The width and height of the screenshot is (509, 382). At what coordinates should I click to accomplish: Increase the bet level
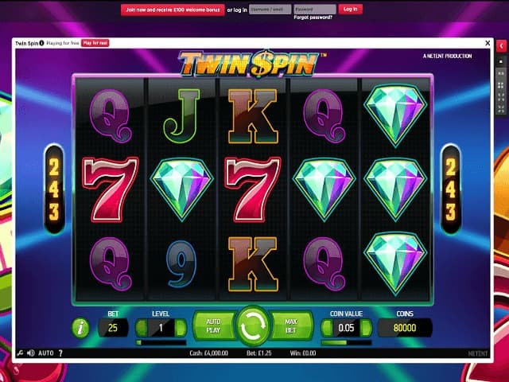click(x=181, y=328)
